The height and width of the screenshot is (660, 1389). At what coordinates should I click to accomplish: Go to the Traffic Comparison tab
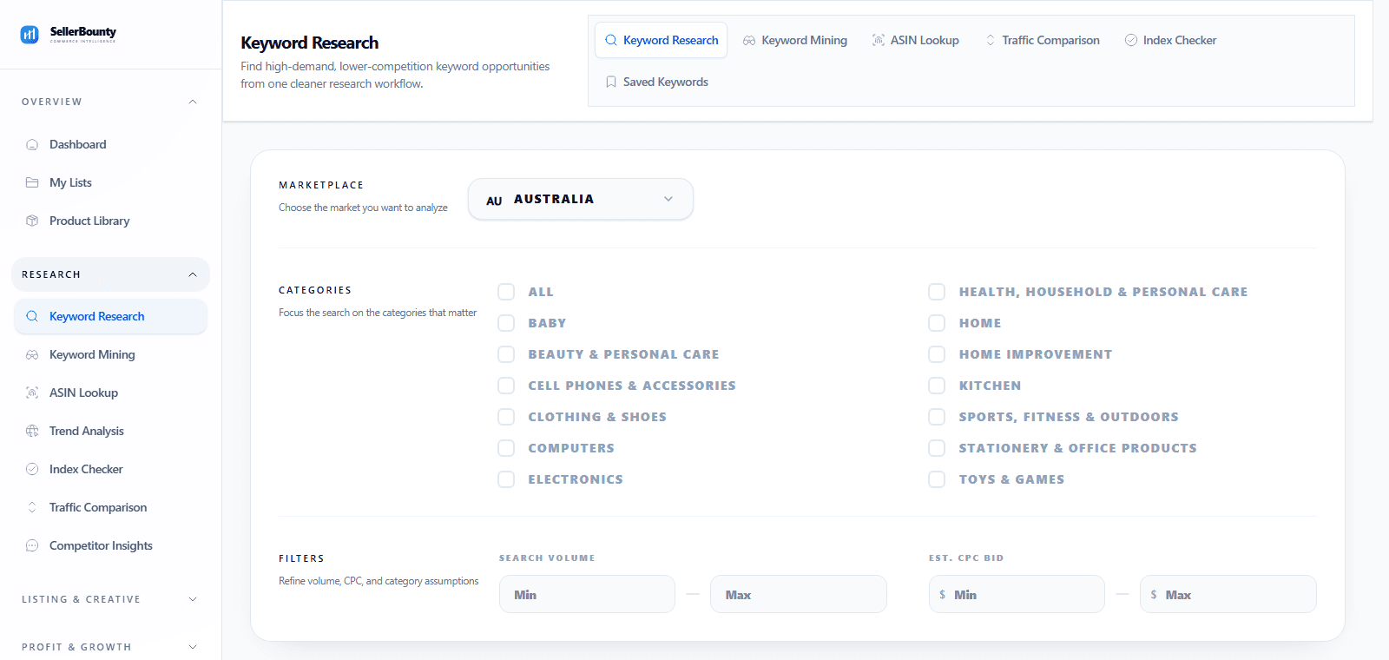(1043, 41)
